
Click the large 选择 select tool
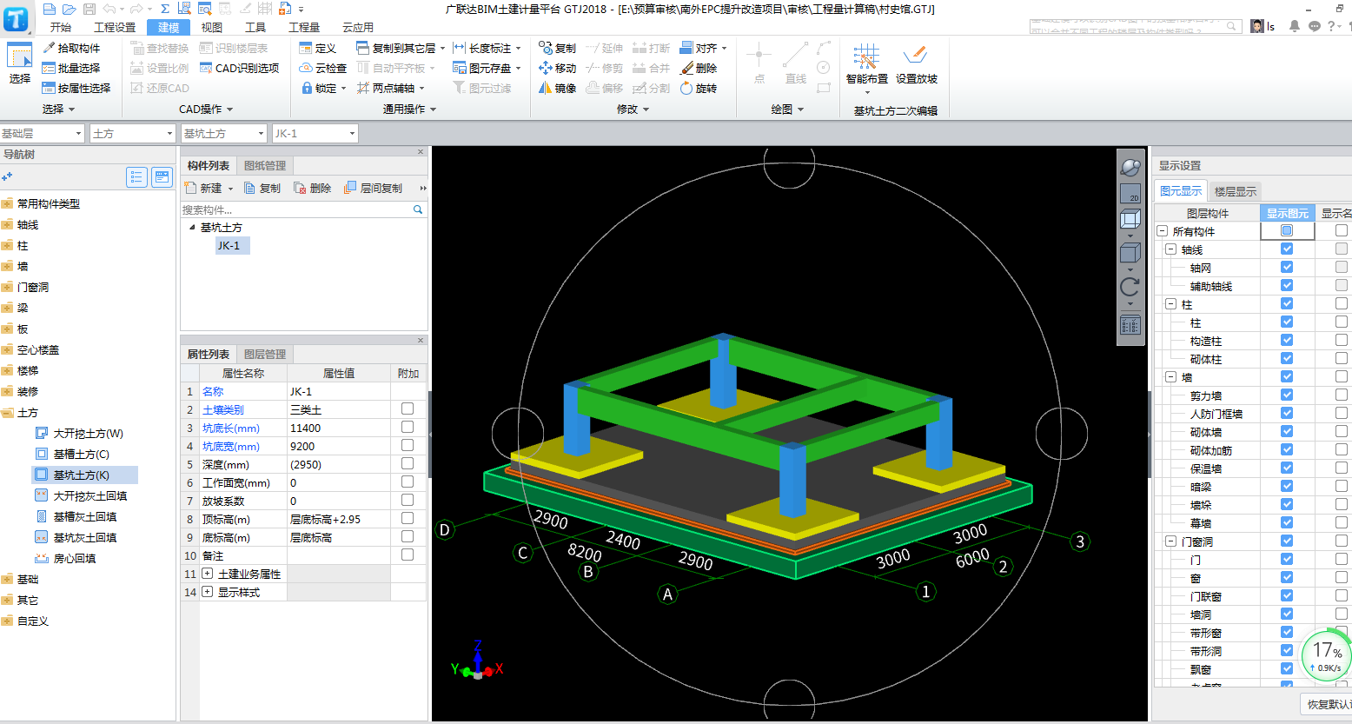(19, 63)
